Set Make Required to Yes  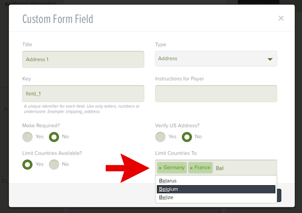(x=28, y=136)
